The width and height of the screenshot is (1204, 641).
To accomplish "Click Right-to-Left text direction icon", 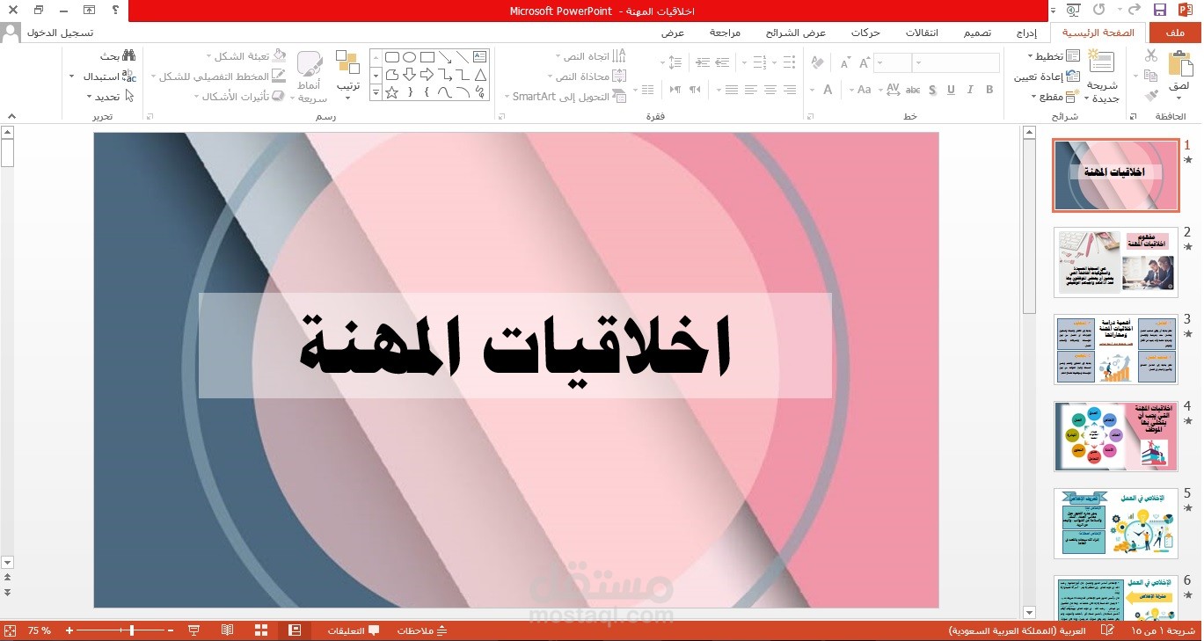I will (695, 89).
